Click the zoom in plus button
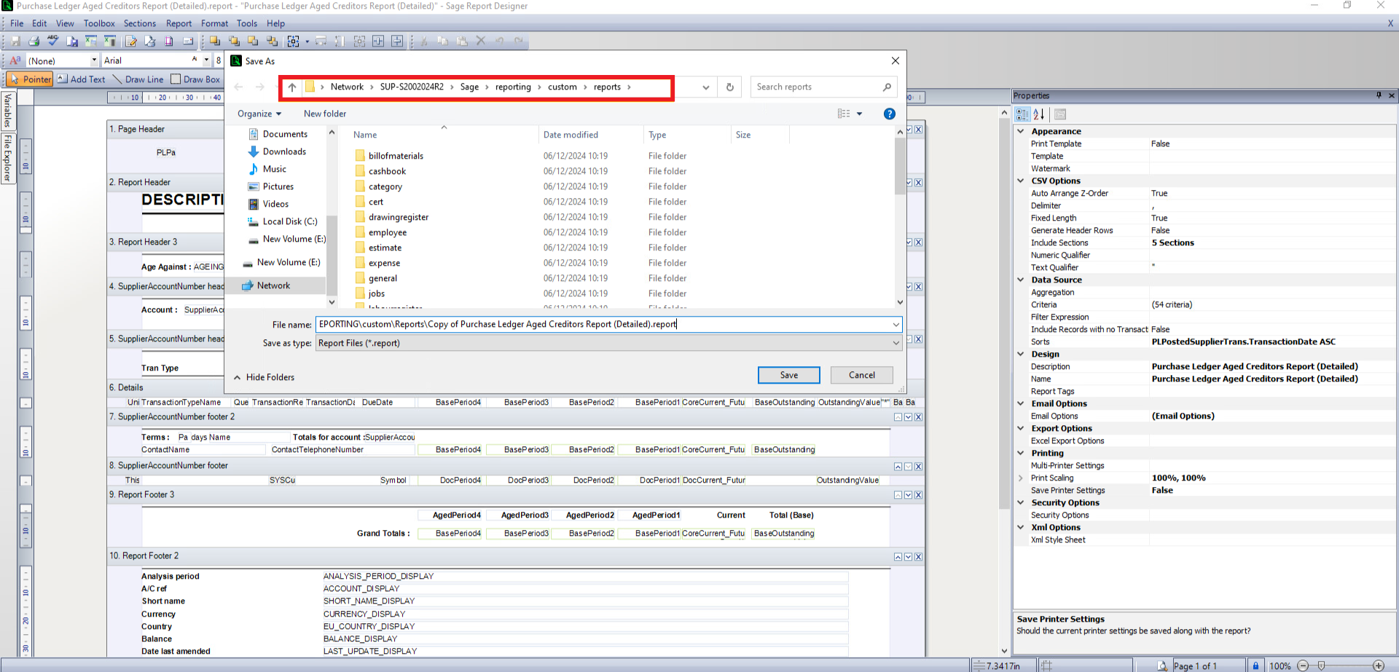Image resolution: width=1399 pixels, height=672 pixels. coord(1379,665)
